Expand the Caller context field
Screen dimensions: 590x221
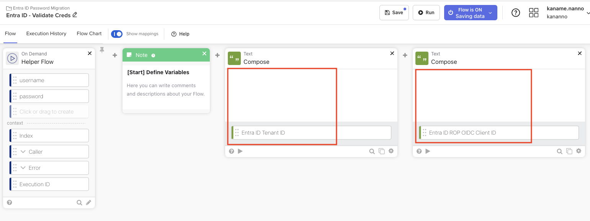23,152
